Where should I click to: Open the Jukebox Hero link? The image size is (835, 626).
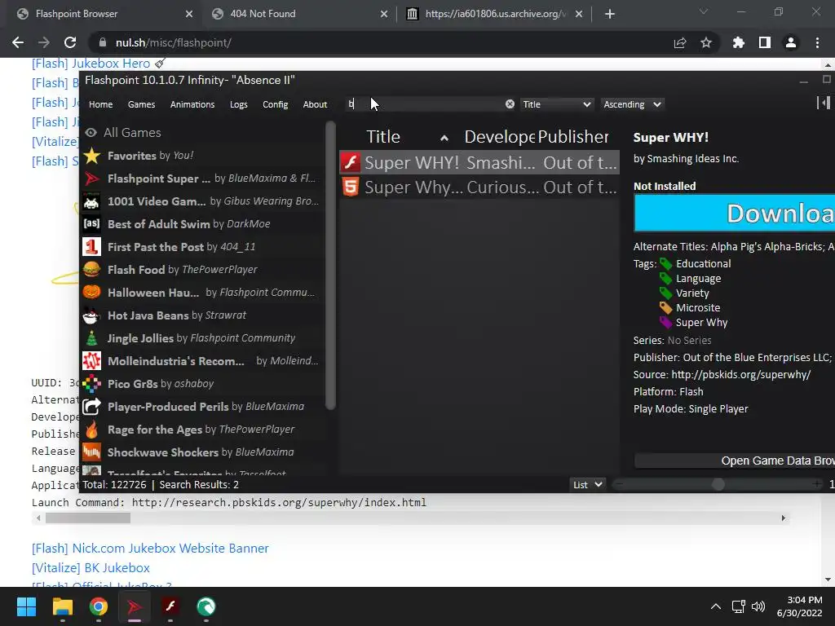[x=91, y=64]
